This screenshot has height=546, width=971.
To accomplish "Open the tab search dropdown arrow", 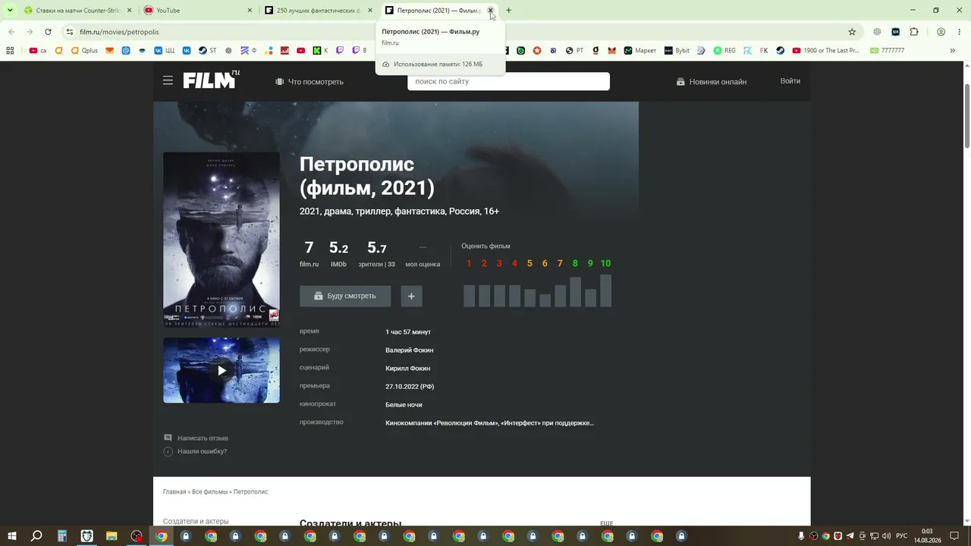I will point(10,10).
